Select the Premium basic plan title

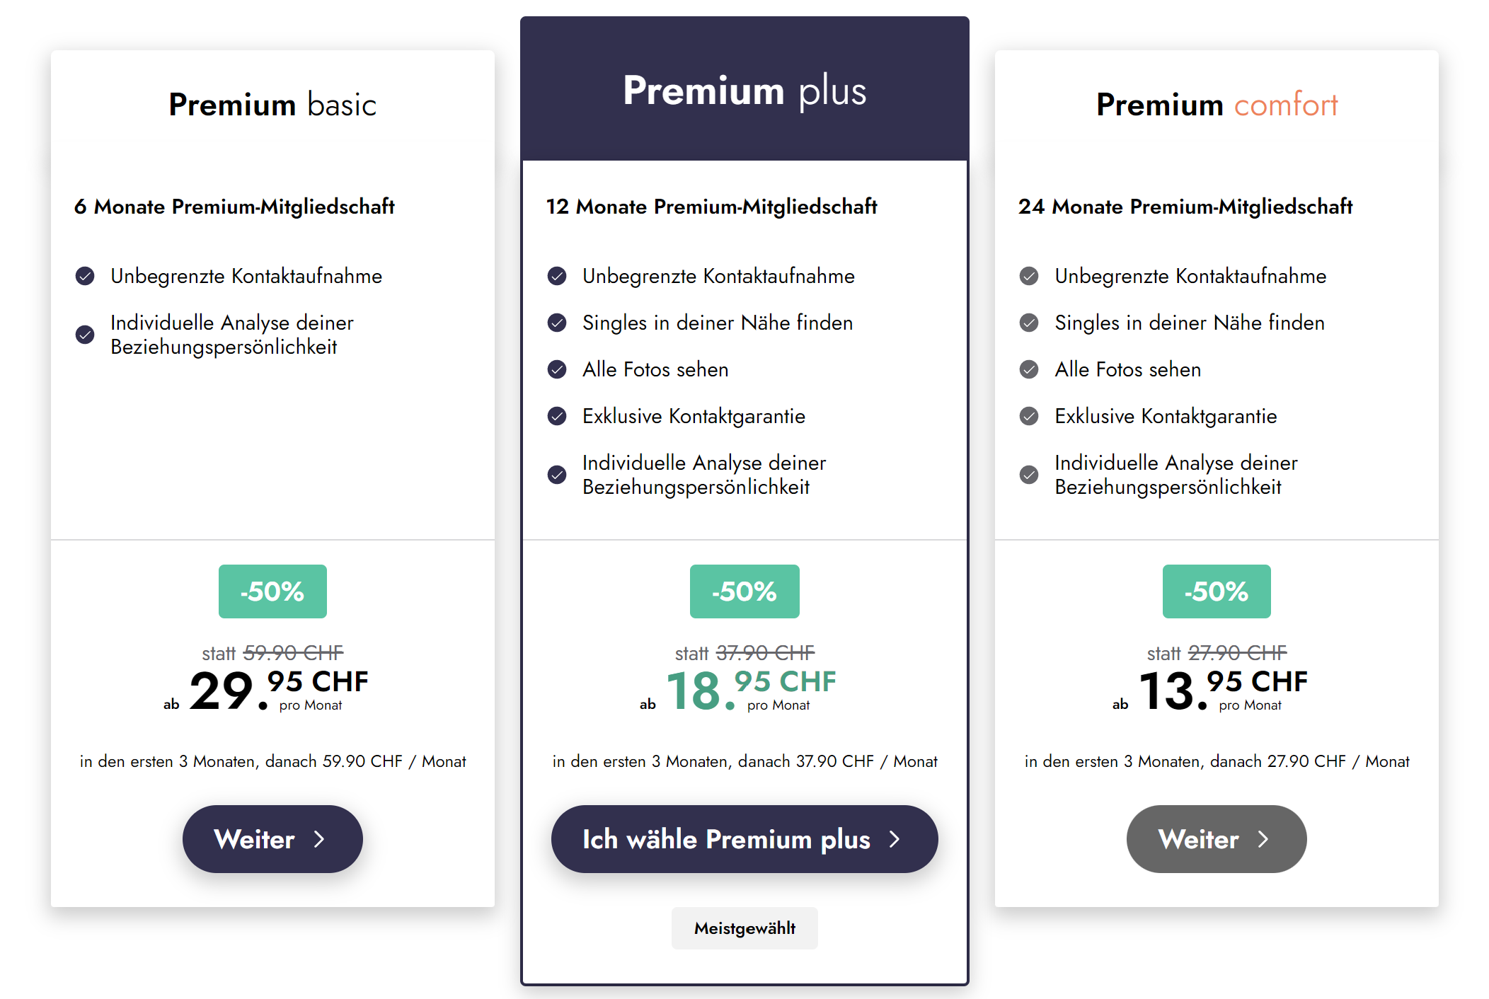coord(272,105)
